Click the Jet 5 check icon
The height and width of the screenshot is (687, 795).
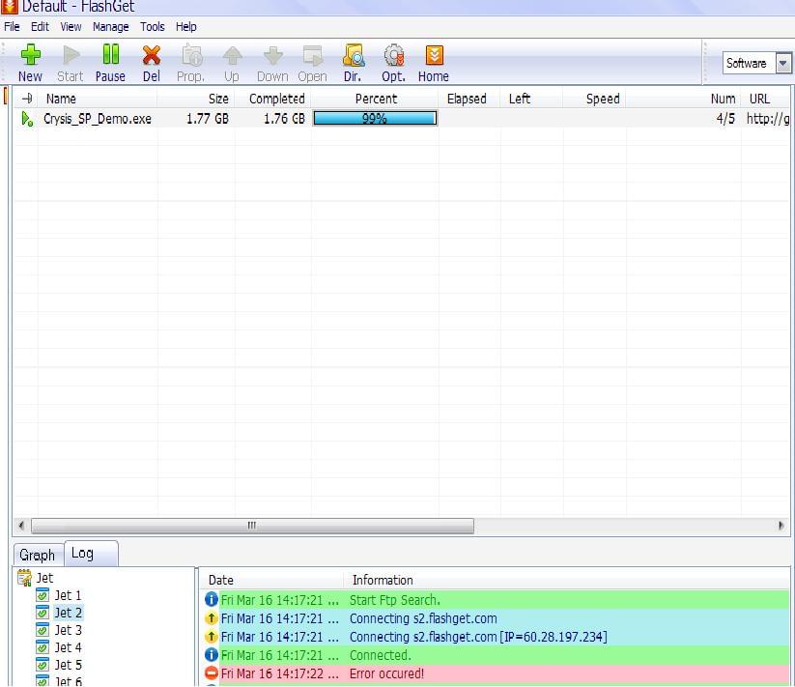[43, 665]
